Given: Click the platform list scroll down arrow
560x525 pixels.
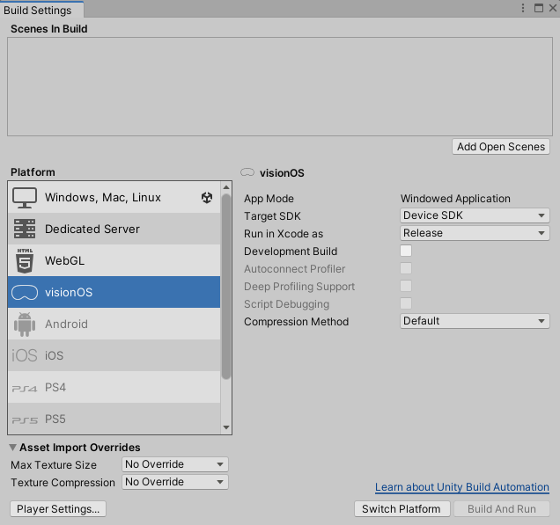Looking at the screenshot, I should pos(226,427).
